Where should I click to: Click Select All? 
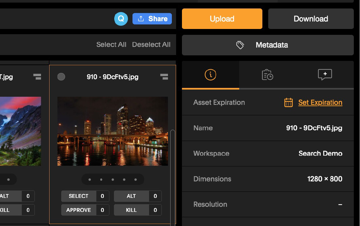[x=111, y=45]
